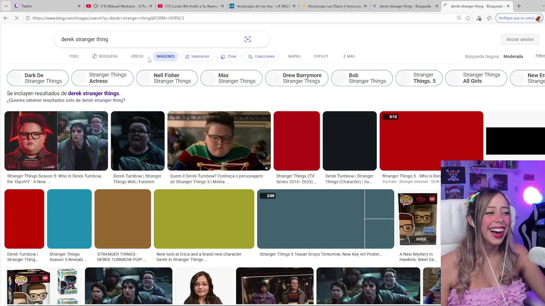Open the Derek Funko Pop box image
The image size is (545, 306).
pyautogui.click(x=418, y=219)
